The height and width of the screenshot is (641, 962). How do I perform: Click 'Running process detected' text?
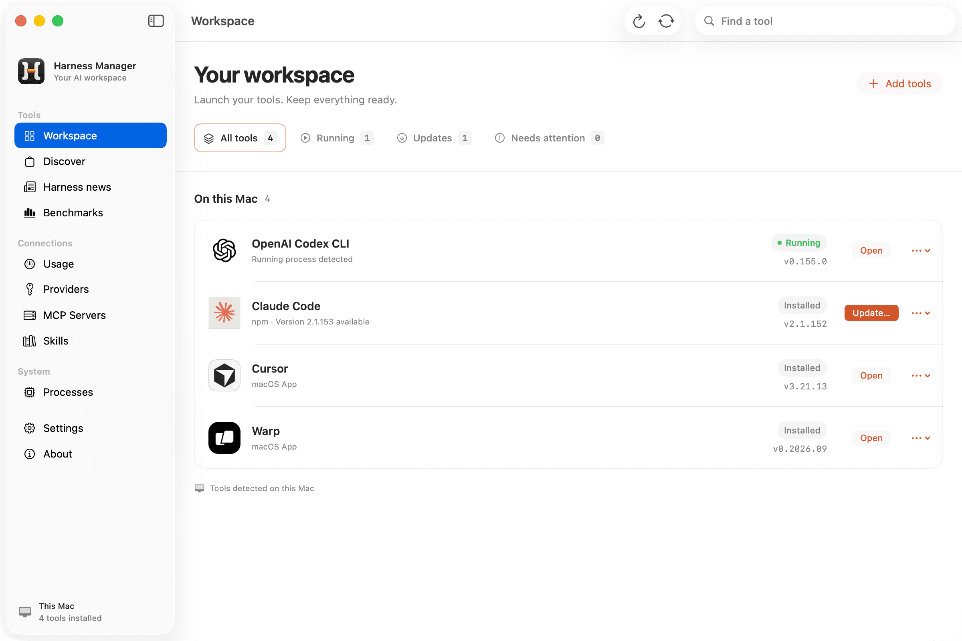pos(302,259)
